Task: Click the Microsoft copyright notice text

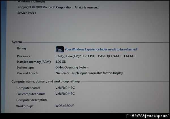Action: pyautogui.click(x=58, y=7)
